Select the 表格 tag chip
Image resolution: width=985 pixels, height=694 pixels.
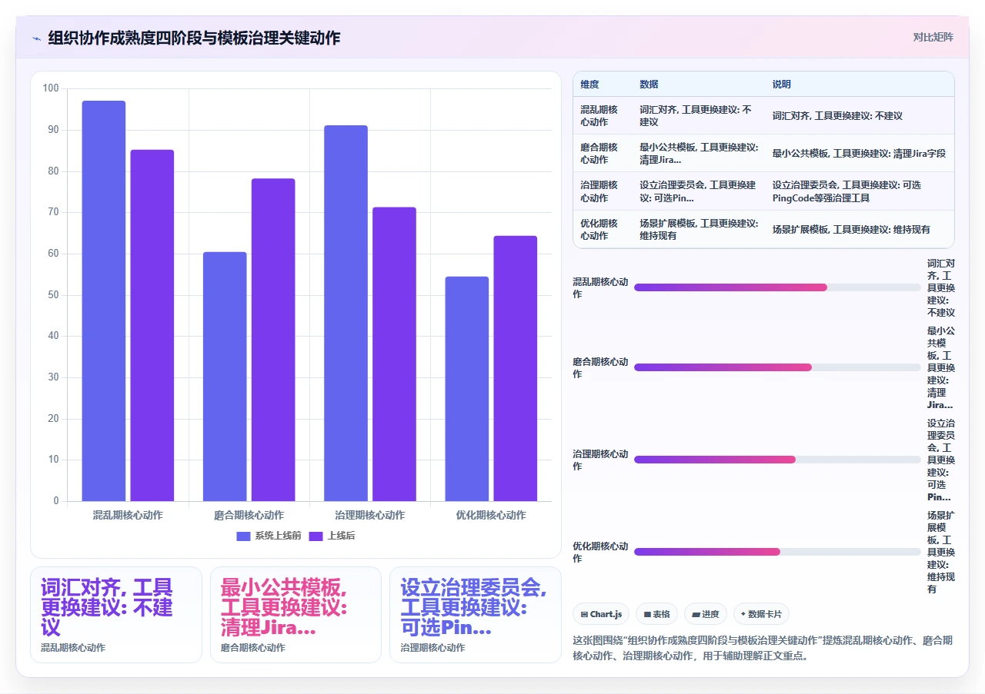click(657, 614)
